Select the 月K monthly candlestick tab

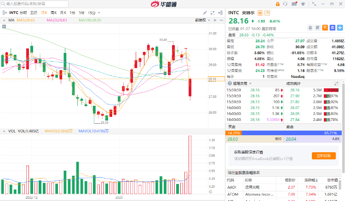click(x=63, y=13)
